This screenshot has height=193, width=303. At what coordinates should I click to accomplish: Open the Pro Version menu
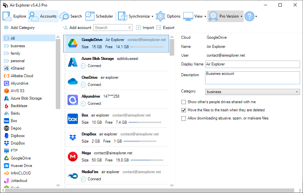[x=225, y=16]
